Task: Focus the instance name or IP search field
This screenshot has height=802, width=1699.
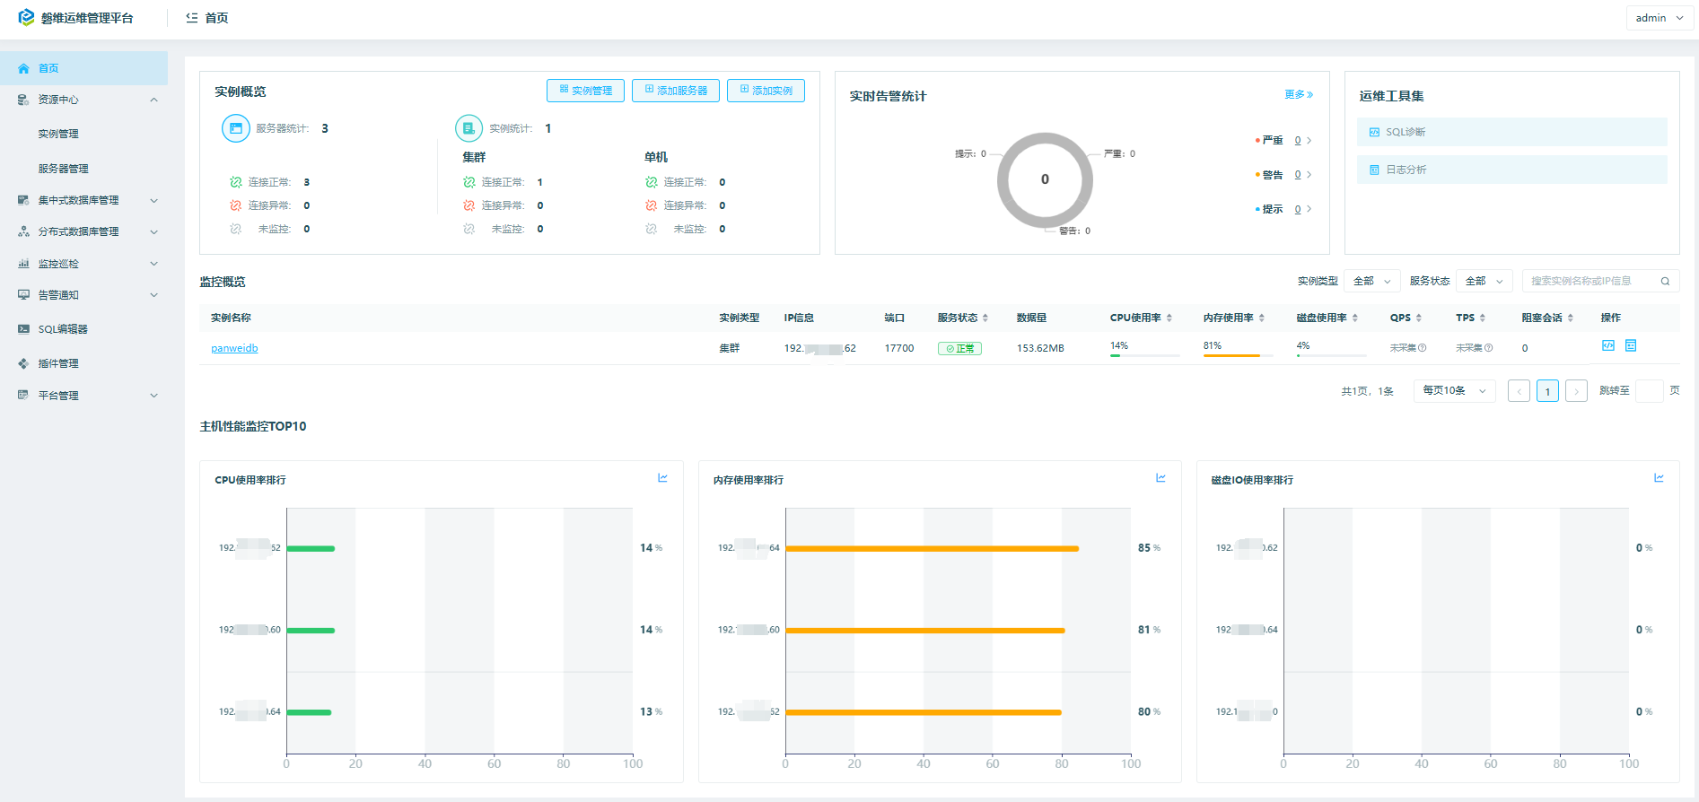Action: (x=1590, y=281)
